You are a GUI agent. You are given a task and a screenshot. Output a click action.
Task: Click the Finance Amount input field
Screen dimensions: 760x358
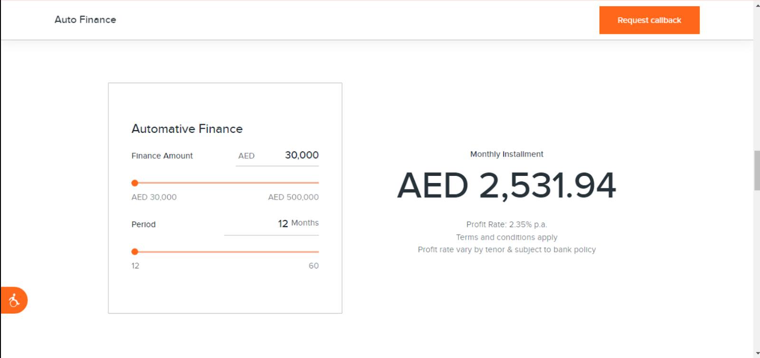click(x=277, y=155)
